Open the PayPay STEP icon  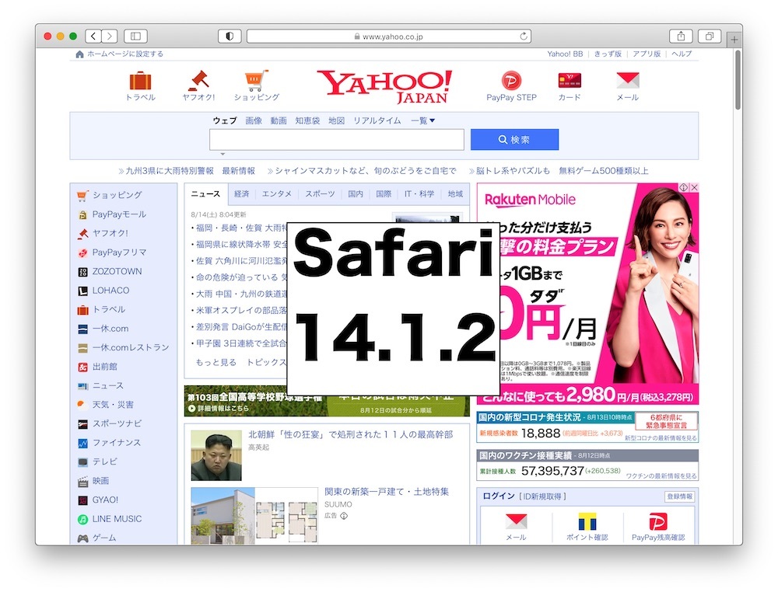(x=511, y=80)
